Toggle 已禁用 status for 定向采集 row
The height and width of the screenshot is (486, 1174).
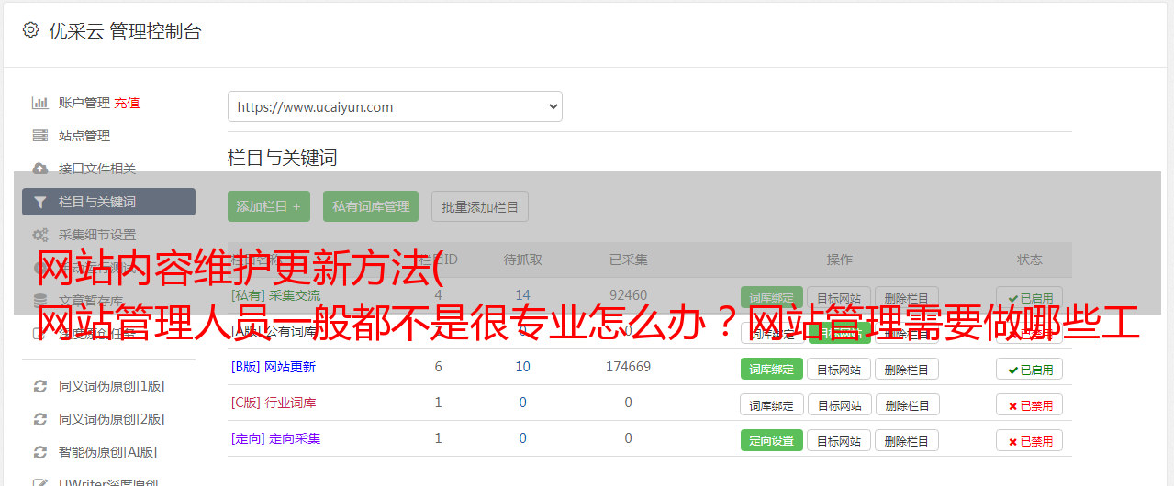(1030, 440)
